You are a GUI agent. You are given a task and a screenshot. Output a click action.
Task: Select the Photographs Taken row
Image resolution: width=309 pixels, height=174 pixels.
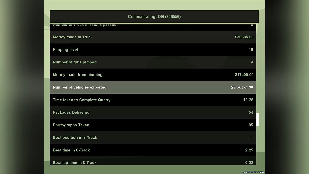click(153, 125)
